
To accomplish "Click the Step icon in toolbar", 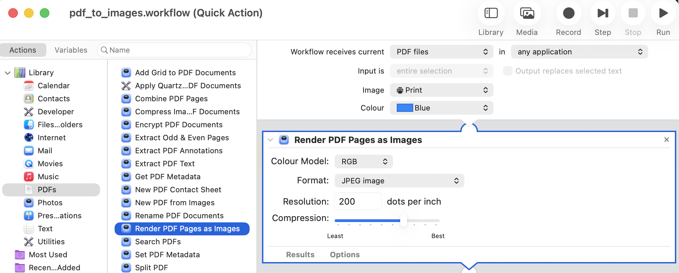I will (x=603, y=13).
